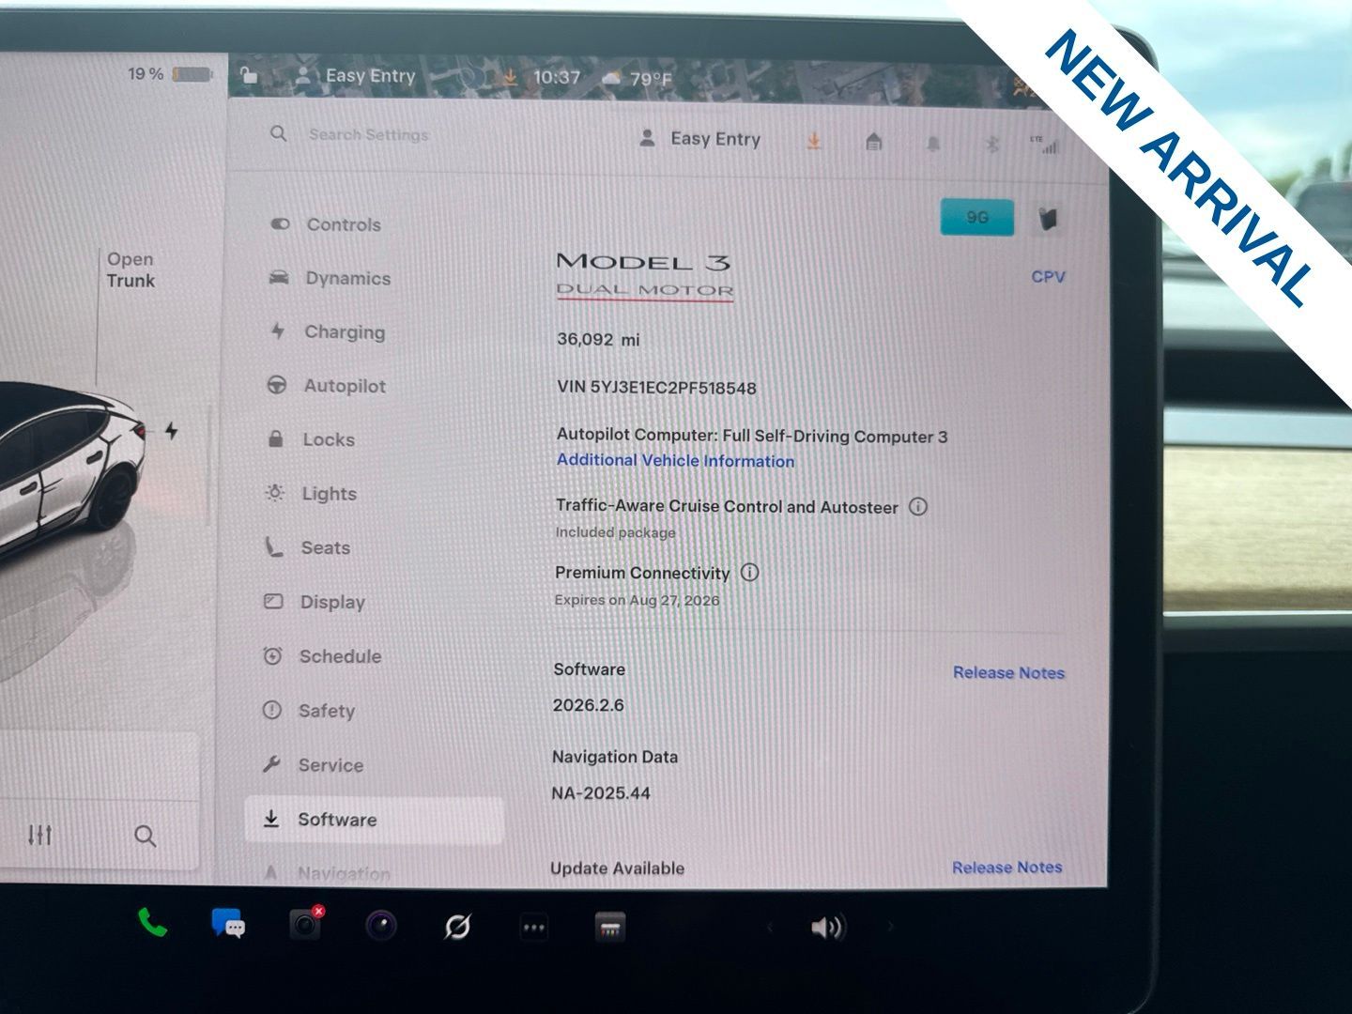Tap the dark icon next to 9G

[x=1049, y=219]
